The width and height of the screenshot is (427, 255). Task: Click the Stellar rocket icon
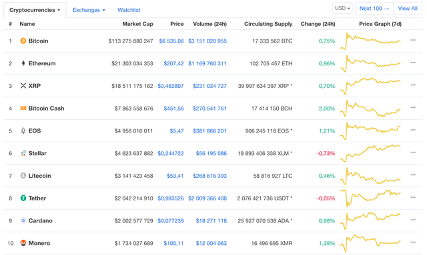coord(23,153)
